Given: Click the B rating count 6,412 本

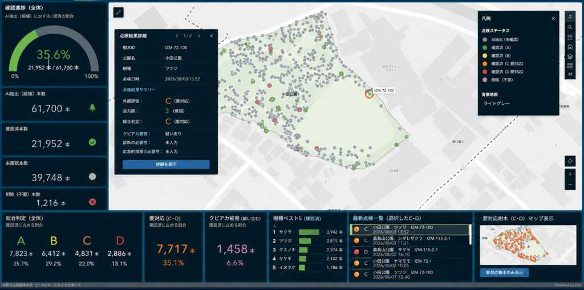Looking at the screenshot, I should 54,254.
